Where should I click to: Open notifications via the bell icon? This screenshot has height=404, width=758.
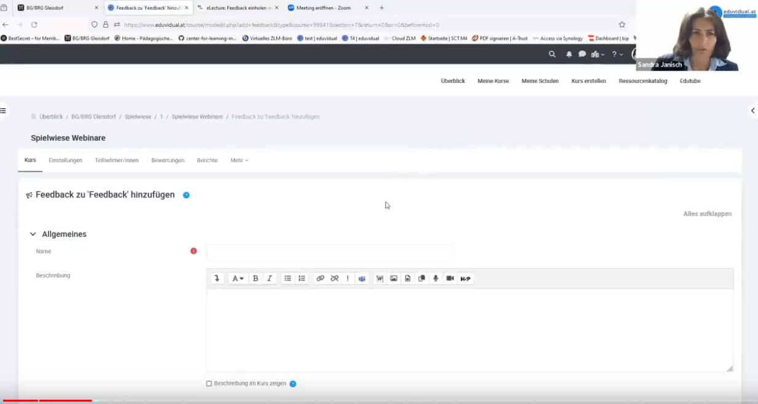[569, 54]
